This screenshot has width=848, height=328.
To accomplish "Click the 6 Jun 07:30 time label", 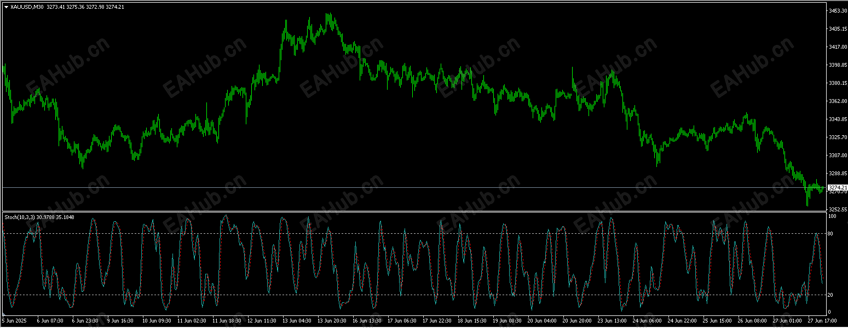I will click(50, 321).
